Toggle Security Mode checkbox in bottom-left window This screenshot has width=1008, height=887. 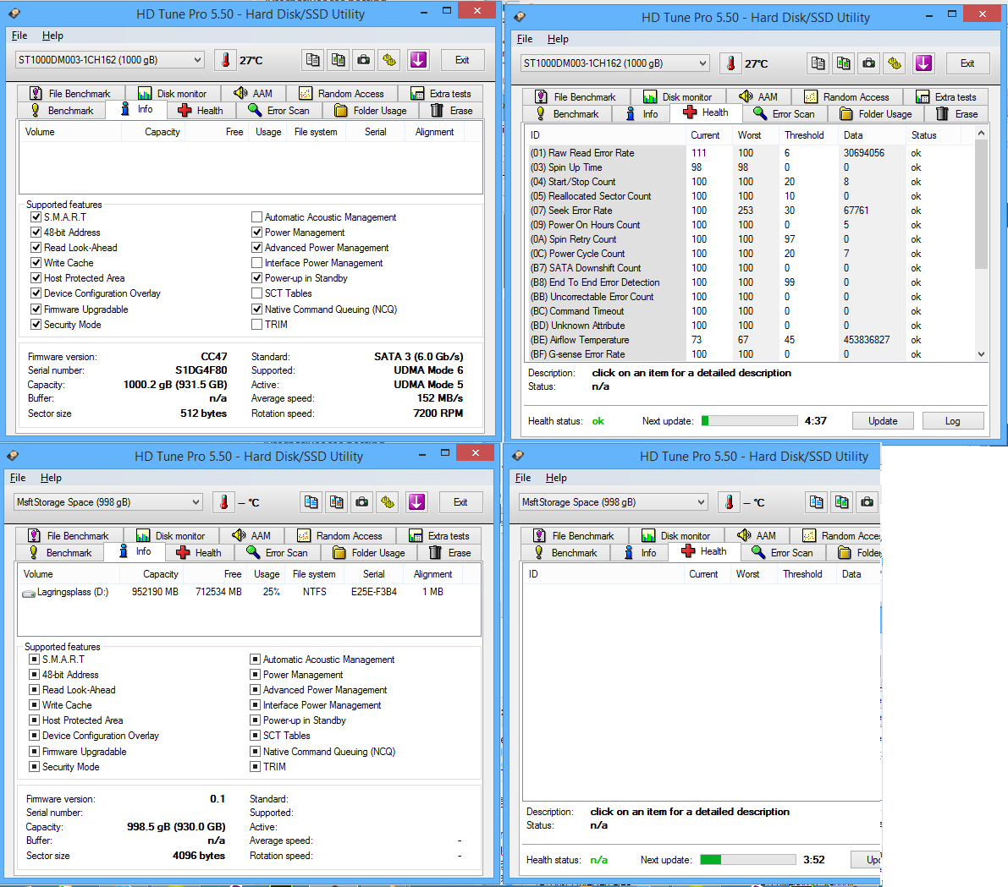click(35, 767)
